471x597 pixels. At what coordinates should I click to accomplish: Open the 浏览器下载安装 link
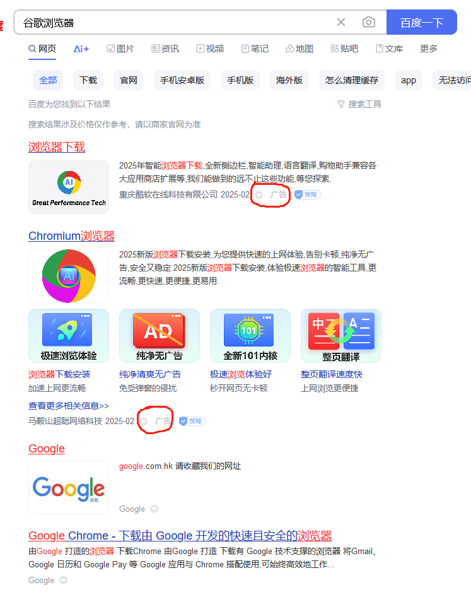click(x=59, y=374)
